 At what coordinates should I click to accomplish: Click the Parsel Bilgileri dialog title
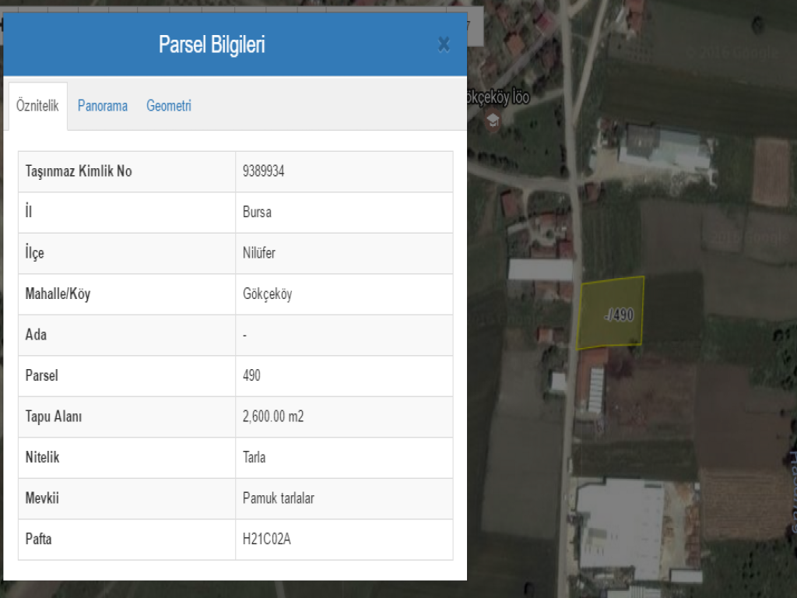click(x=212, y=44)
